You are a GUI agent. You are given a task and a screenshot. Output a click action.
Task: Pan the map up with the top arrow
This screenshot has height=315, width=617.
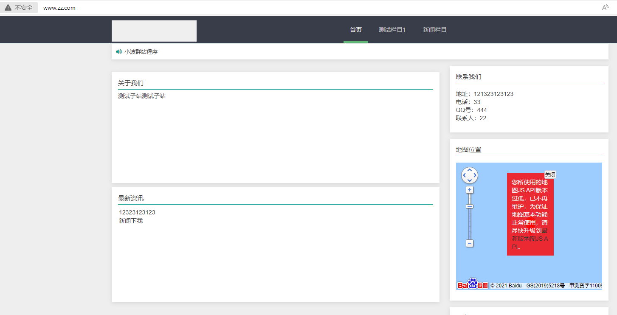[470, 170]
